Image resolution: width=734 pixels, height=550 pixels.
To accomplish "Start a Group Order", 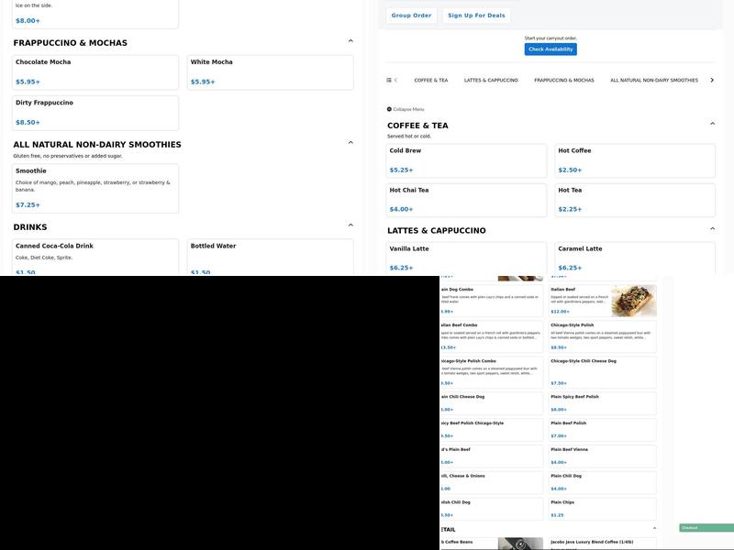I will tap(411, 16).
